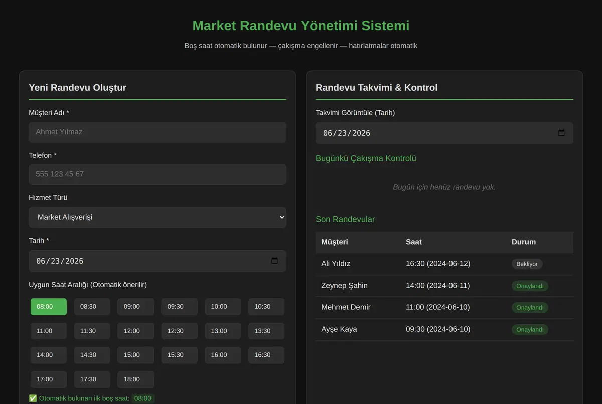Open calendar picker icon in Takvimi Görüntüle field
The width and height of the screenshot is (602, 404).
pos(561,133)
